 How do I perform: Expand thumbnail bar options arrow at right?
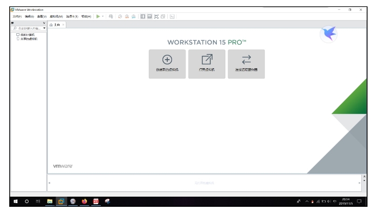click(x=364, y=181)
